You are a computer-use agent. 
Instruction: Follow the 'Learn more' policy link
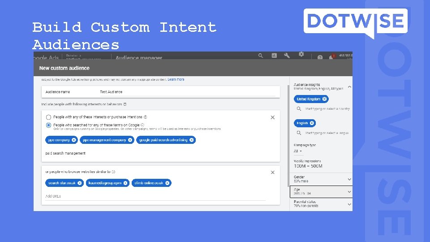(x=176, y=79)
